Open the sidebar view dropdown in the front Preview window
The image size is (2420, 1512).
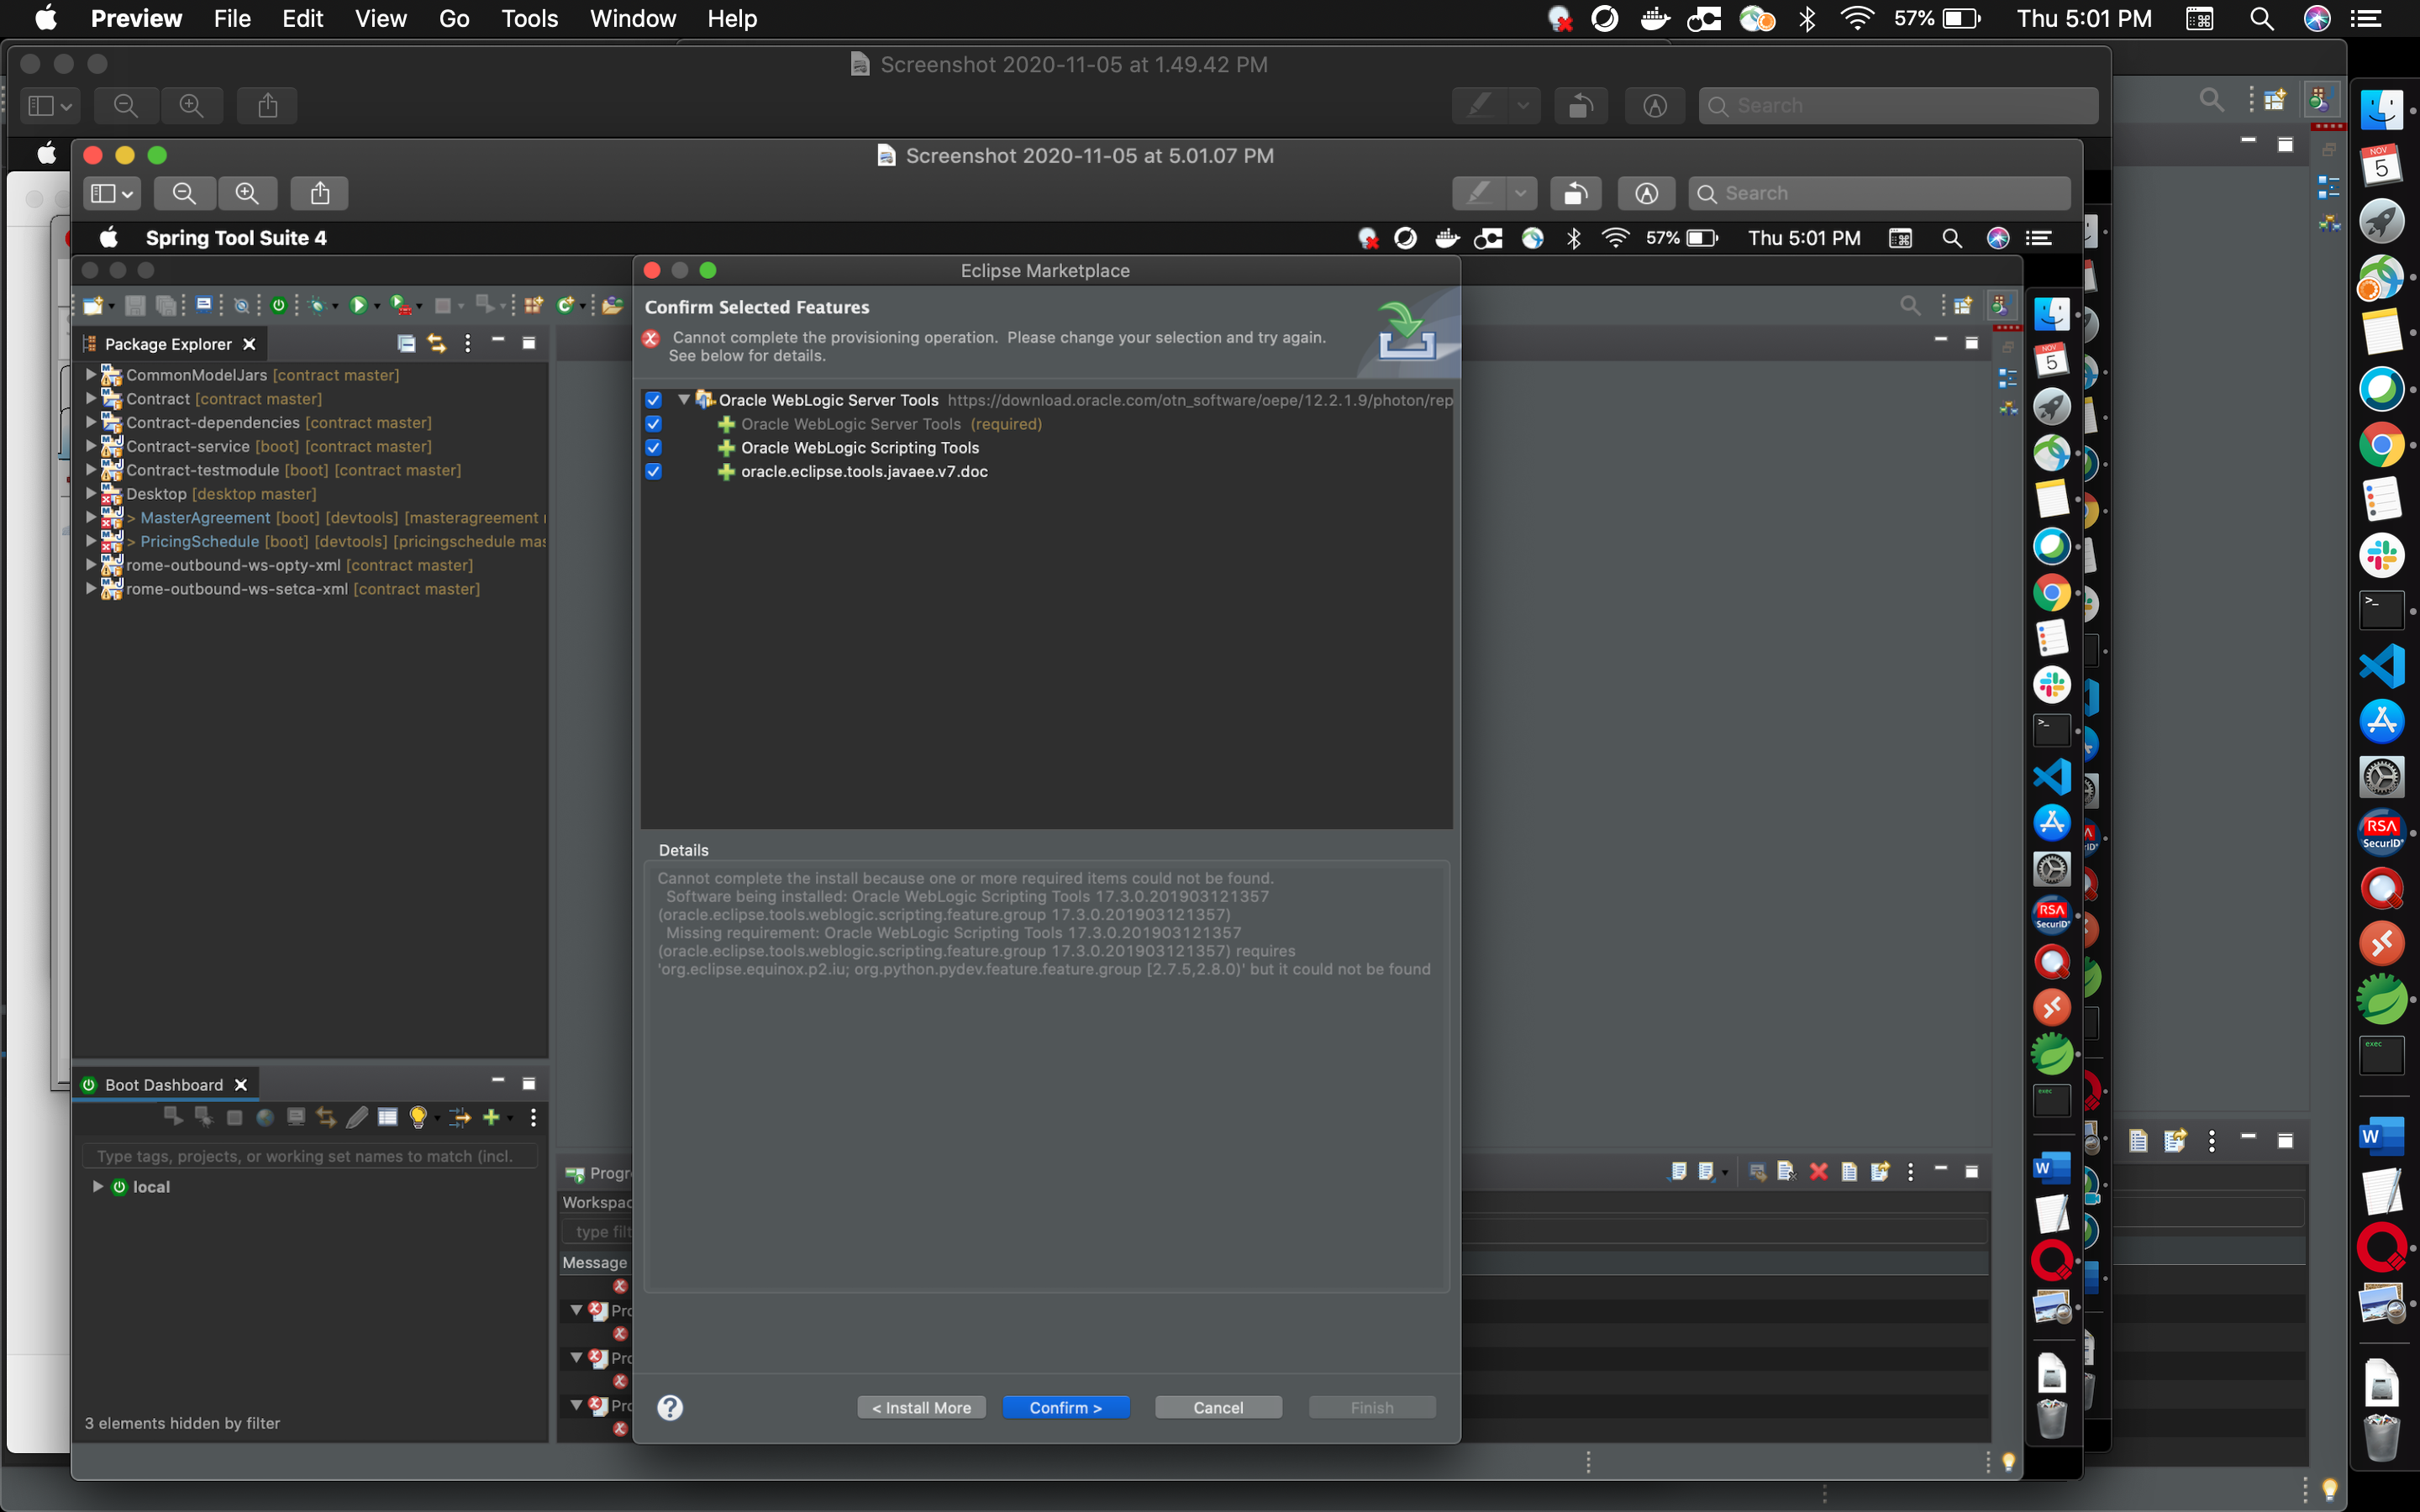[111, 193]
